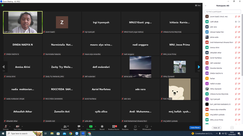243x136 pixels.
Task: Select suhfi albab's video tile
Action: tap(23, 22)
